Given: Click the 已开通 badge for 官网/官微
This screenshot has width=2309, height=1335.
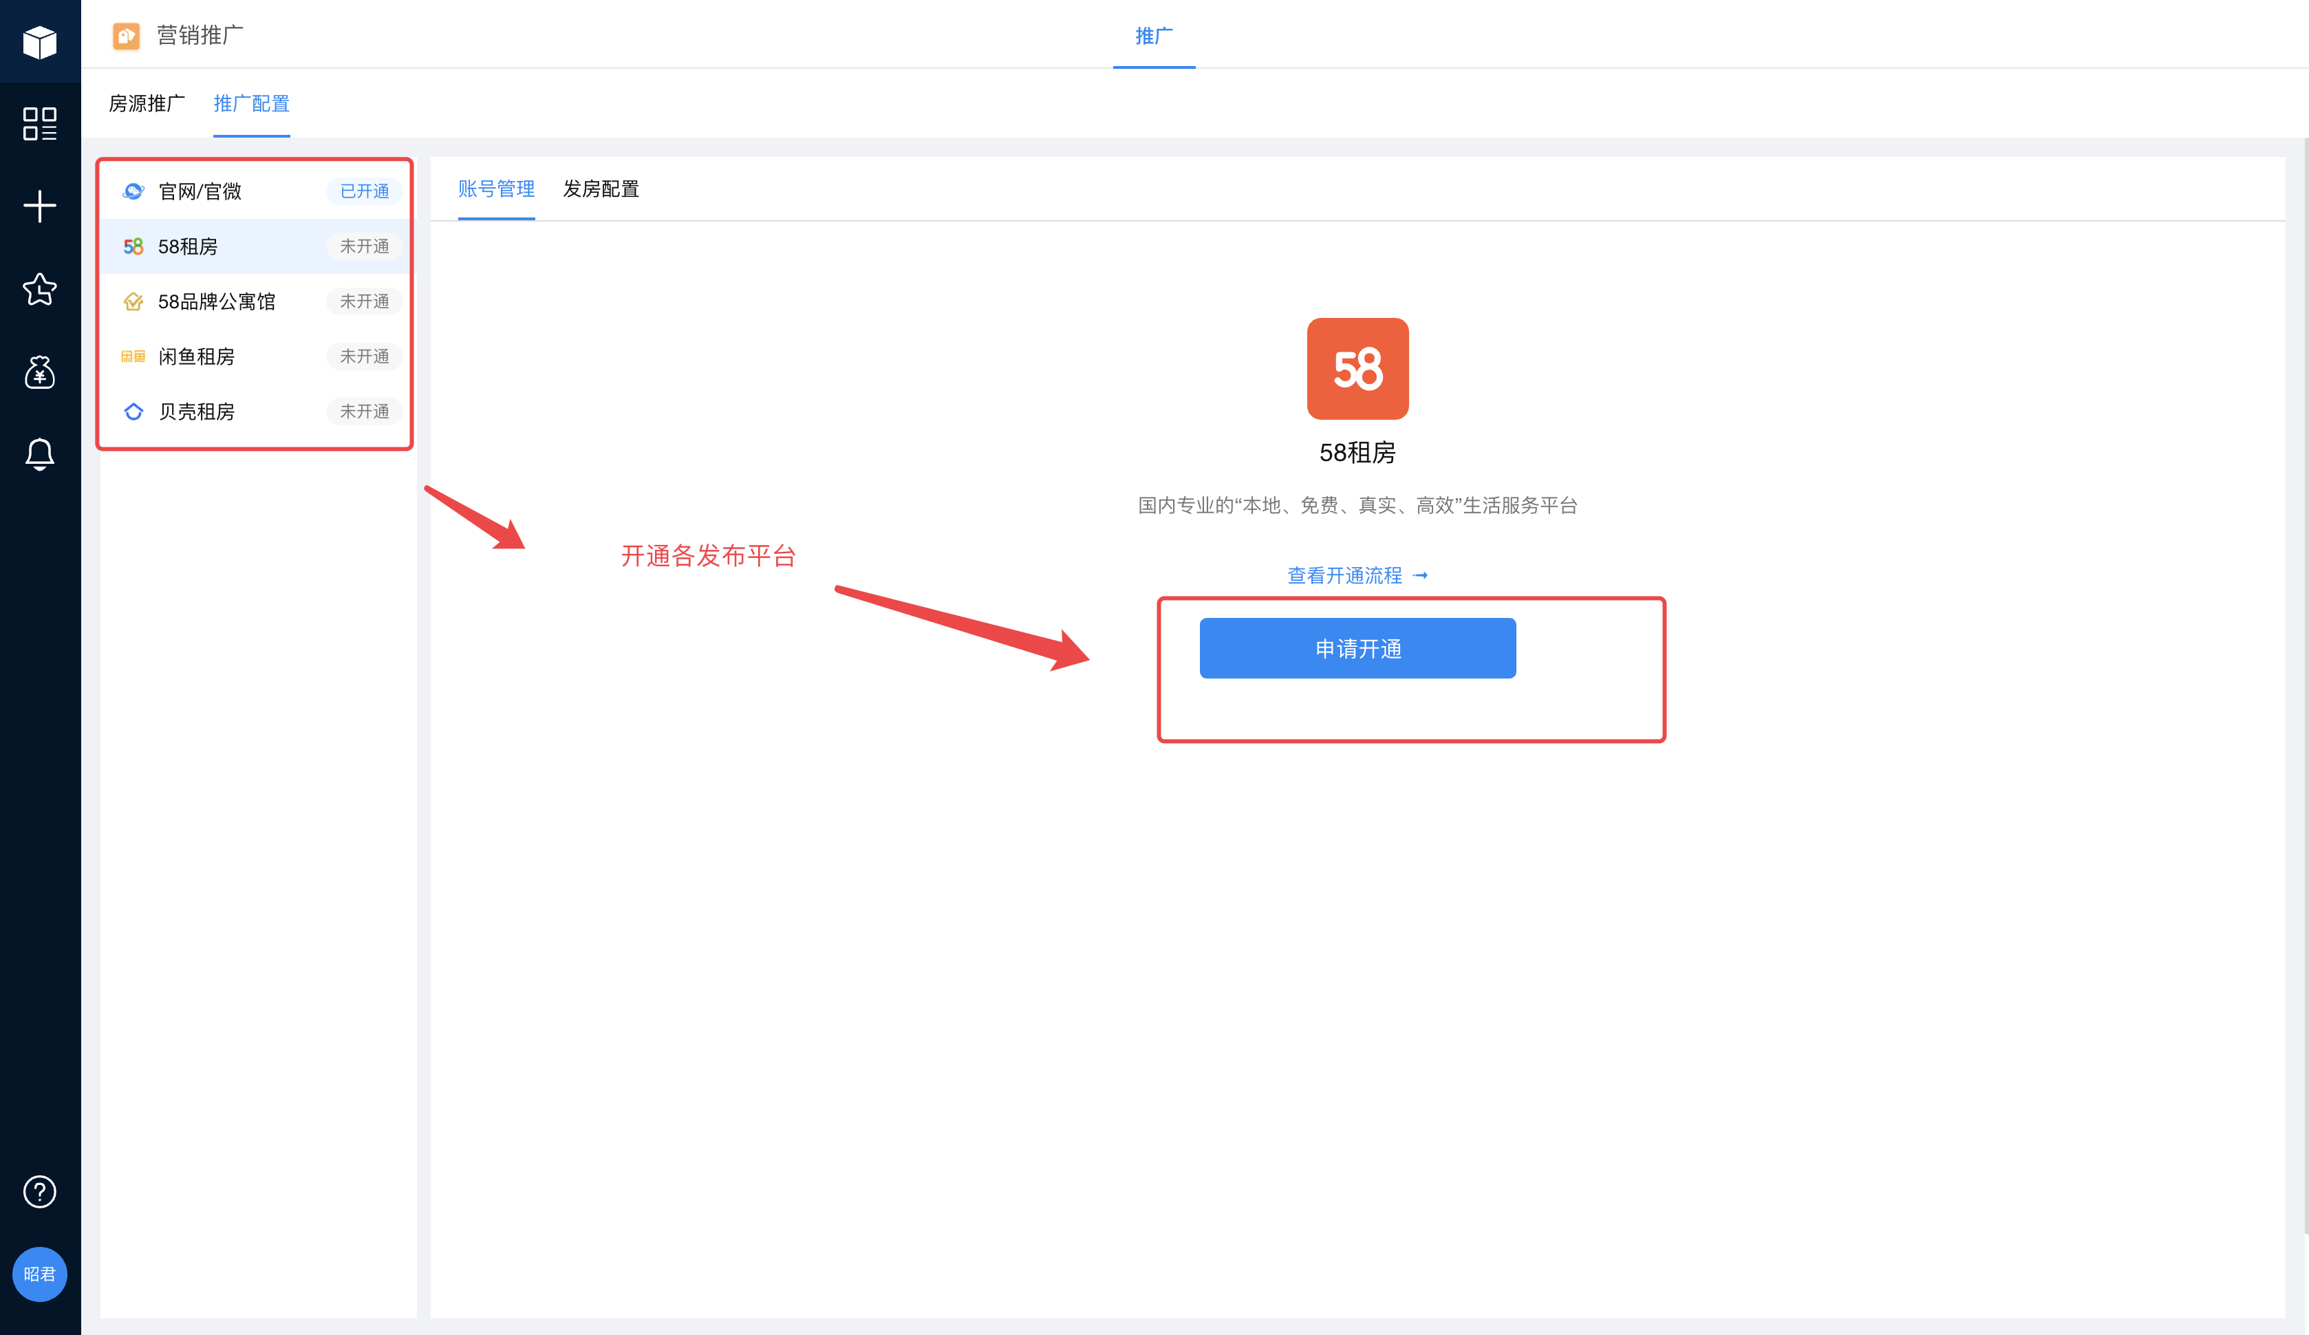Looking at the screenshot, I should pos(364,191).
